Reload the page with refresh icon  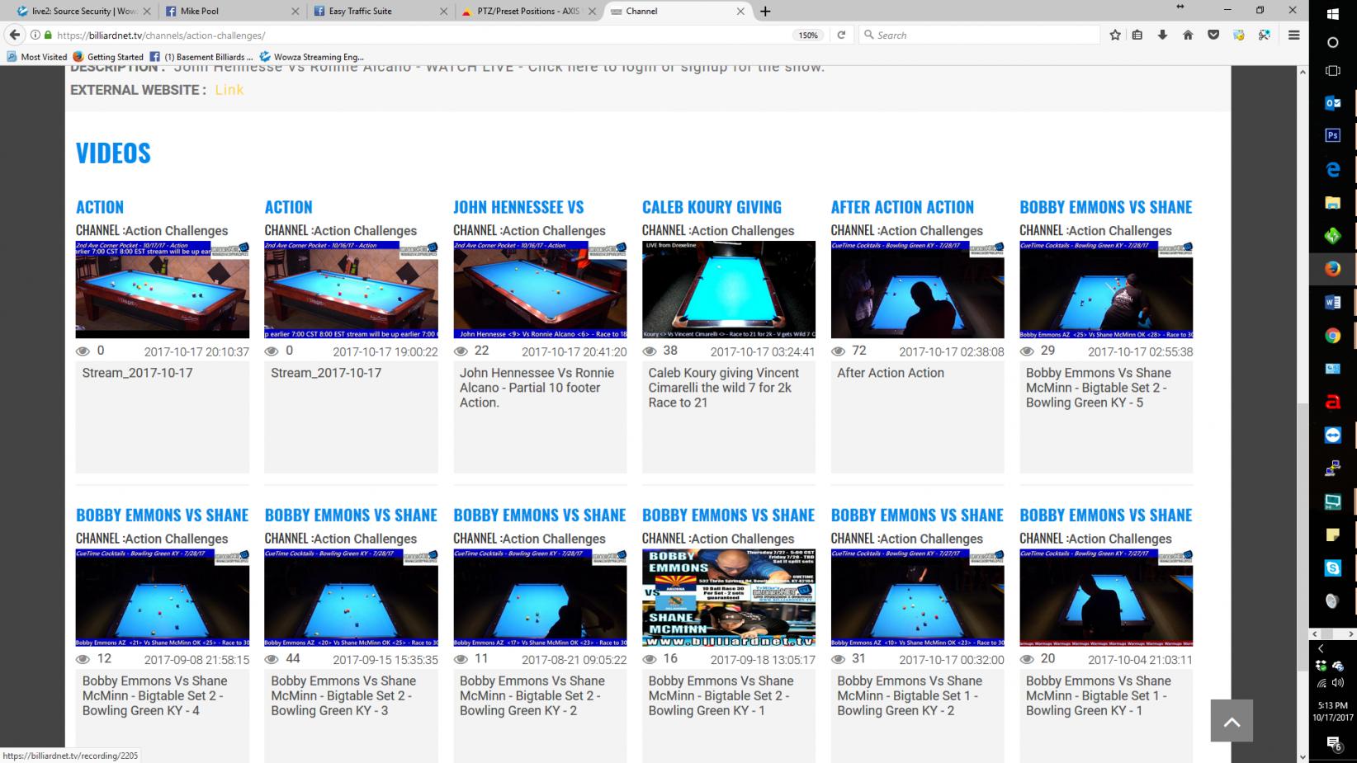(841, 35)
